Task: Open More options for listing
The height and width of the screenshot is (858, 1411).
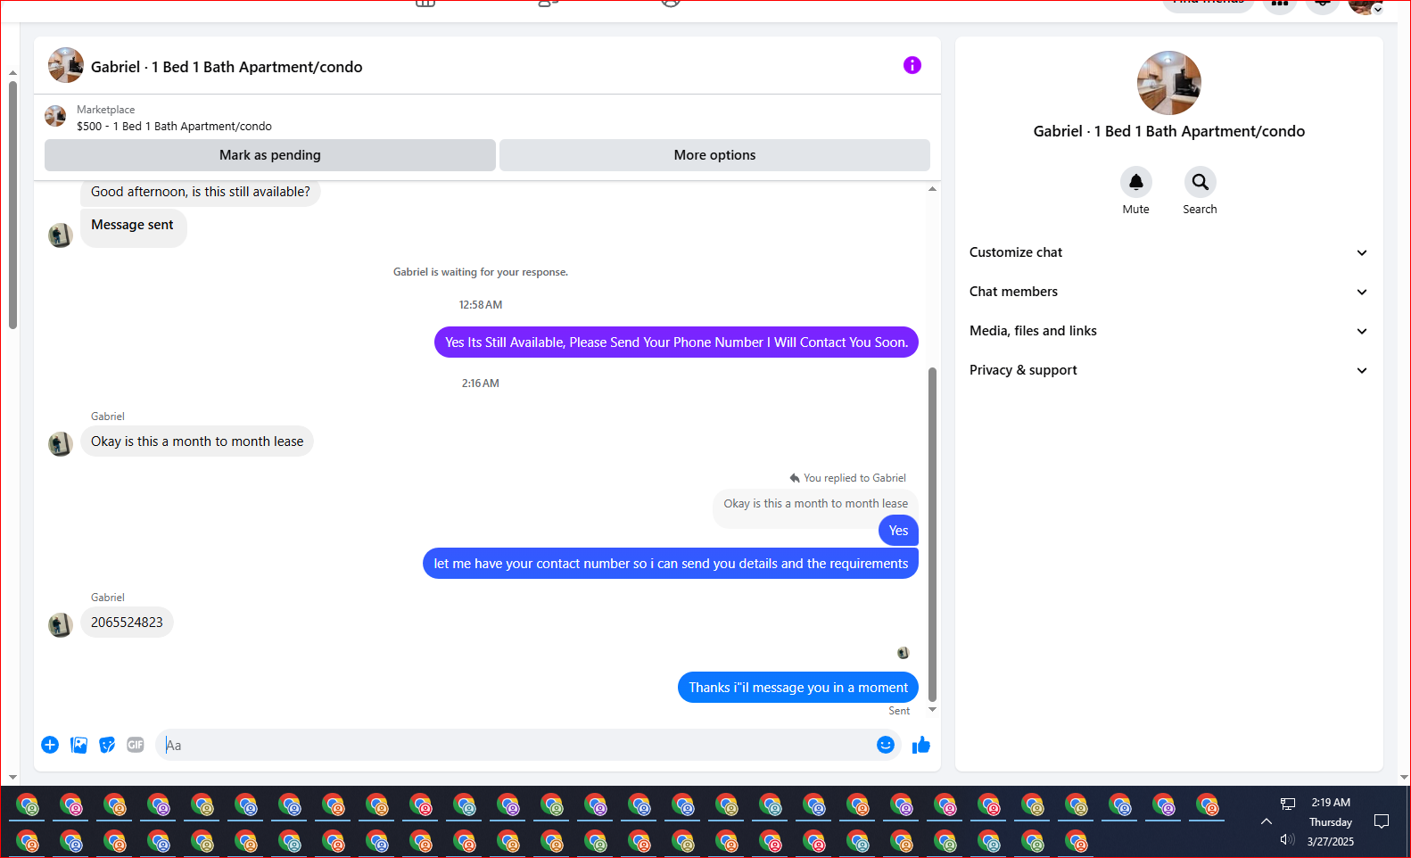Action: tap(714, 155)
